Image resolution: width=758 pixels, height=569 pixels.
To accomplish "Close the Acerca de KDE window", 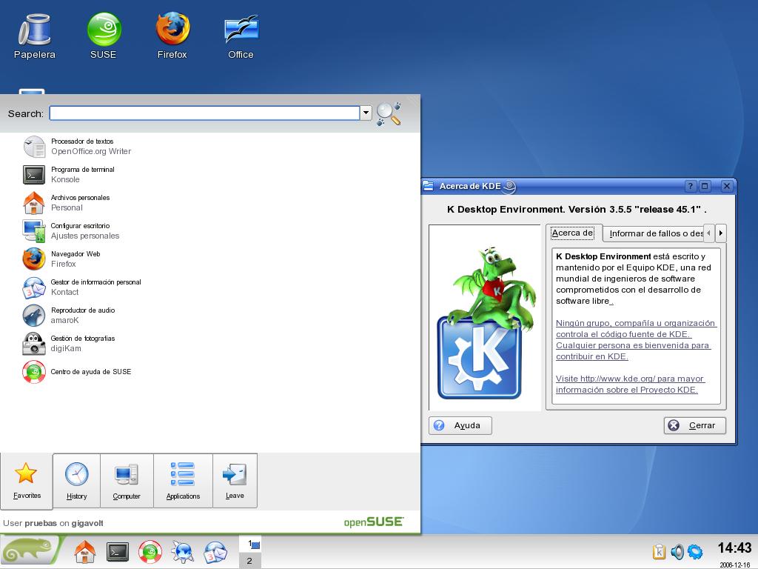I will tap(727, 186).
